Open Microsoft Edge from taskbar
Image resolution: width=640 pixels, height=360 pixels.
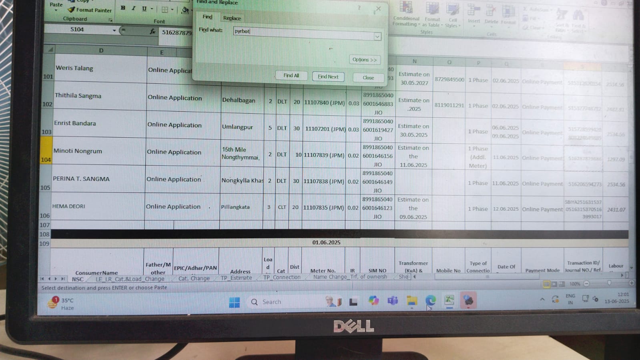pyautogui.click(x=431, y=300)
